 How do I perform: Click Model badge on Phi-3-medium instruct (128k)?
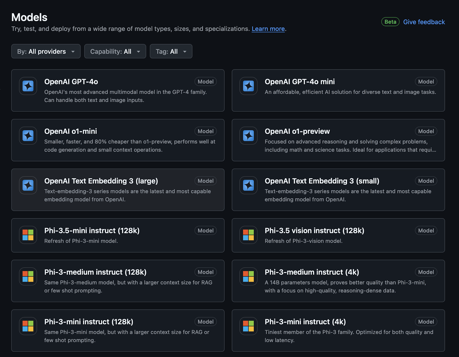click(206, 272)
